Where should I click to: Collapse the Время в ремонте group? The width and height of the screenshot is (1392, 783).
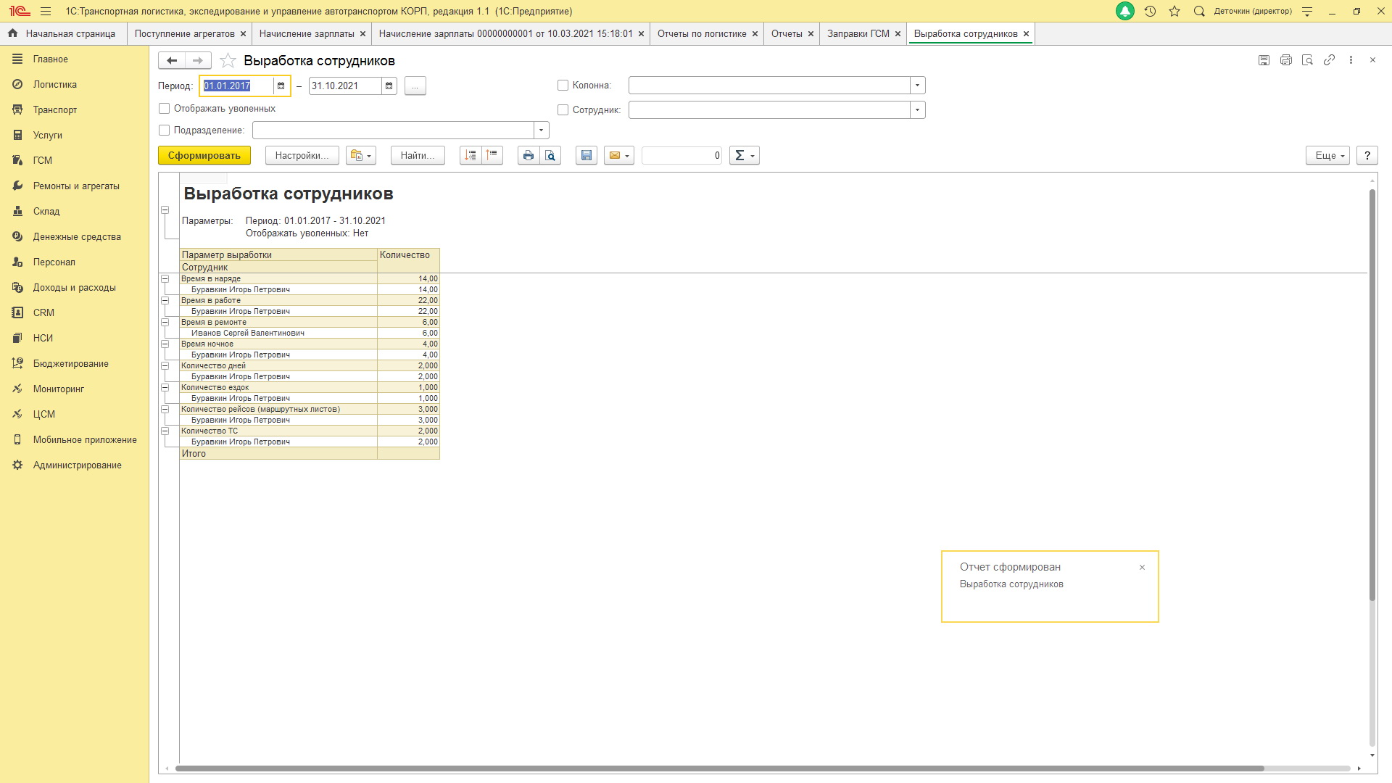[x=165, y=323]
